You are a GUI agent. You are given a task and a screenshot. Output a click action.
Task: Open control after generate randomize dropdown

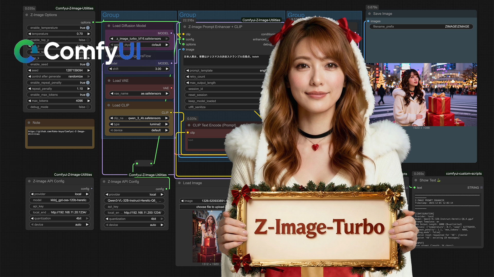pyautogui.click(x=59, y=76)
